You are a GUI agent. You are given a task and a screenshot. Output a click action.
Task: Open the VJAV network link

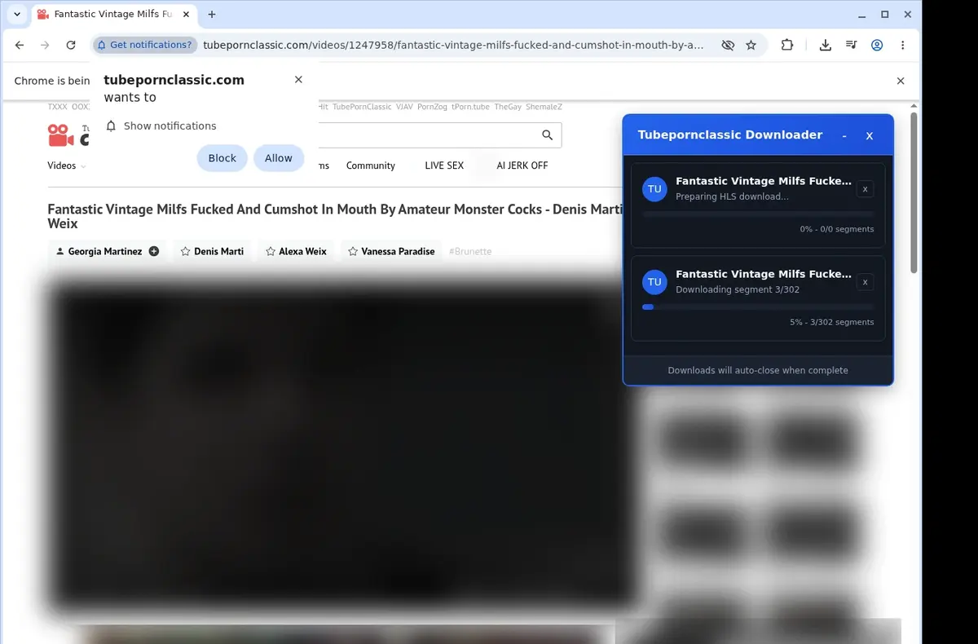point(404,107)
